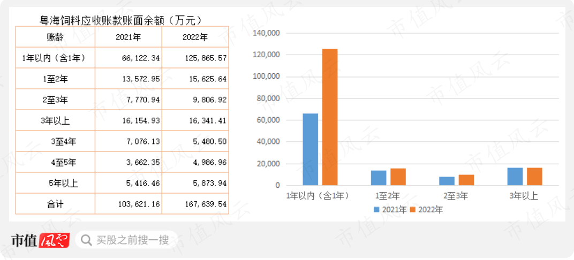This screenshot has width=574, height=260.
Task: Click the 2022年 table column header
Action: pyautogui.click(x=195, y=37)
